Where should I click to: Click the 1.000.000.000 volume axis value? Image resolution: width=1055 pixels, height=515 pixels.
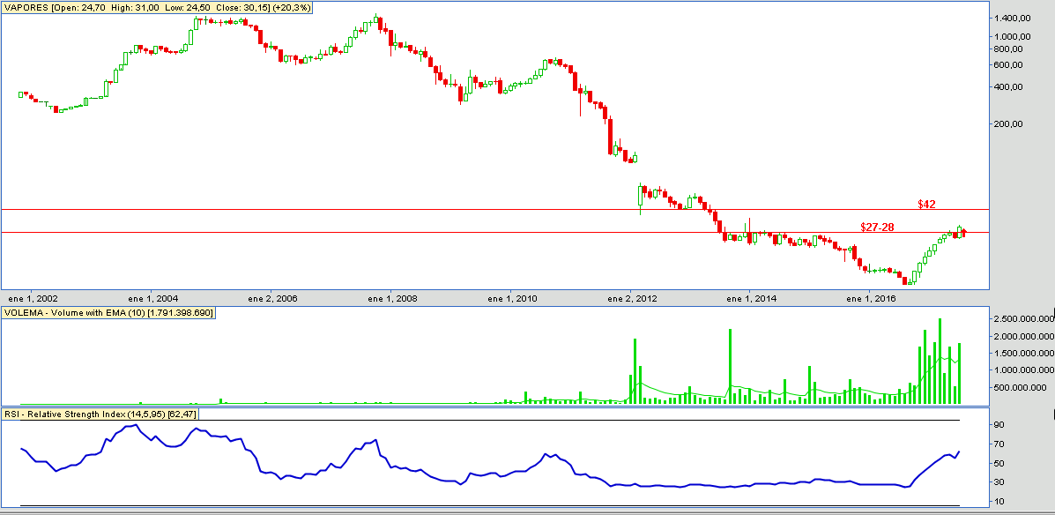[1022, 369]
